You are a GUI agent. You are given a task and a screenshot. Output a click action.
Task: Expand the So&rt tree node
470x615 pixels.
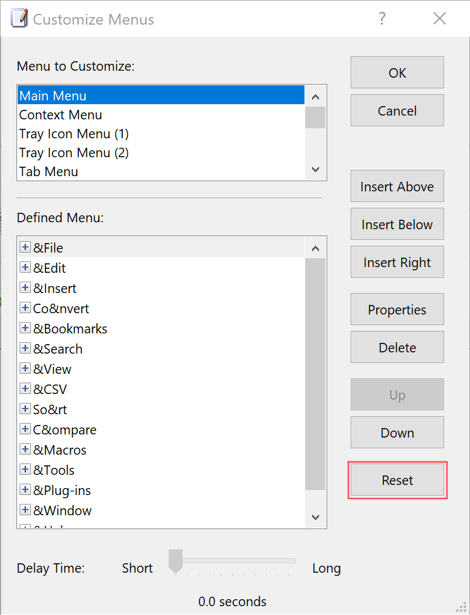(x=25, y=409)
